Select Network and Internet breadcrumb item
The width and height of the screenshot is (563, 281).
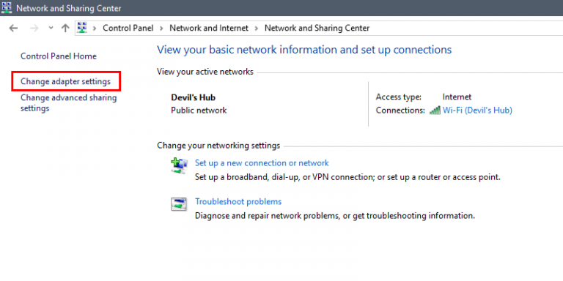(x=209, y=28)
